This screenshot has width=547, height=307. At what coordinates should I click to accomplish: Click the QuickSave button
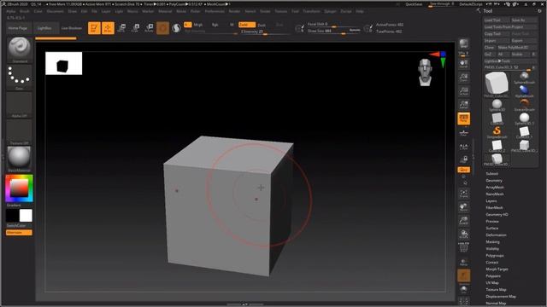(414, 4)
